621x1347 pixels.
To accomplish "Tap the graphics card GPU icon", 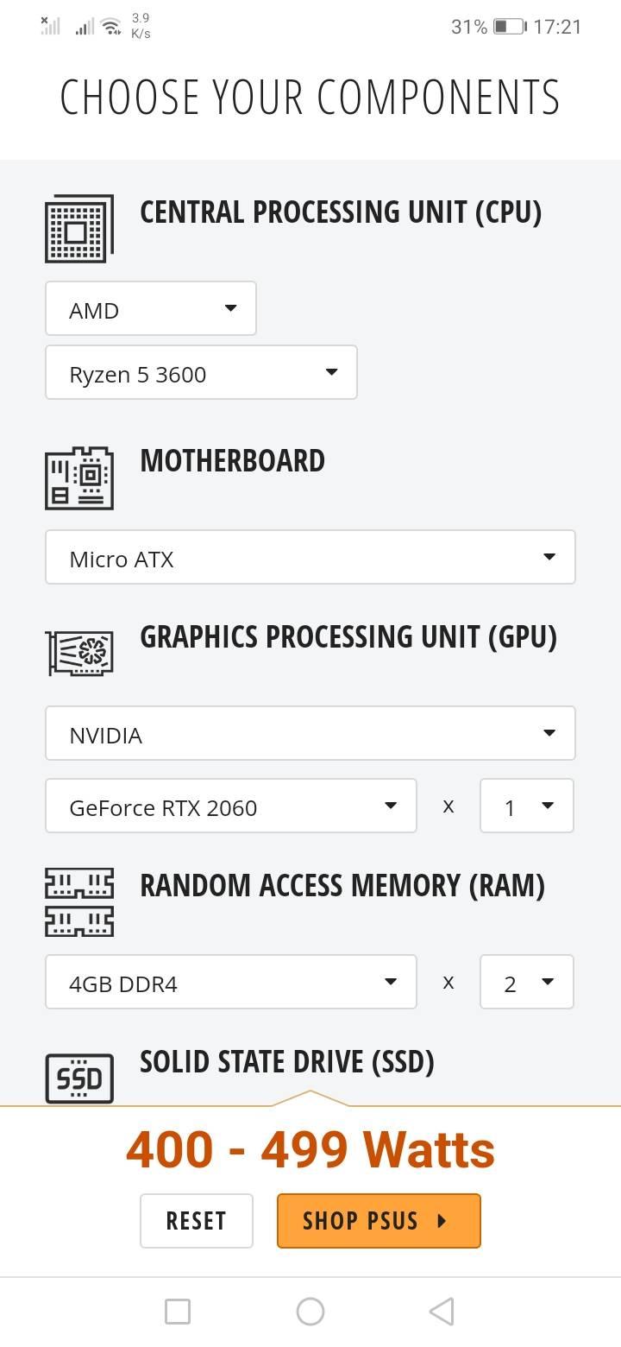I will [x=79, y=653].
